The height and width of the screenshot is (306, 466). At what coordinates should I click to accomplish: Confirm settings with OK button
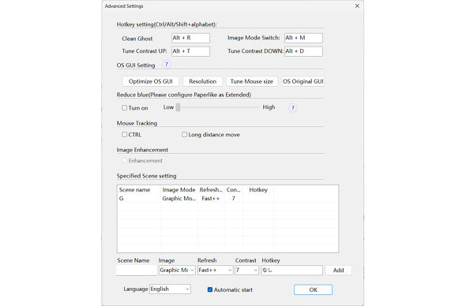[314, 289]
